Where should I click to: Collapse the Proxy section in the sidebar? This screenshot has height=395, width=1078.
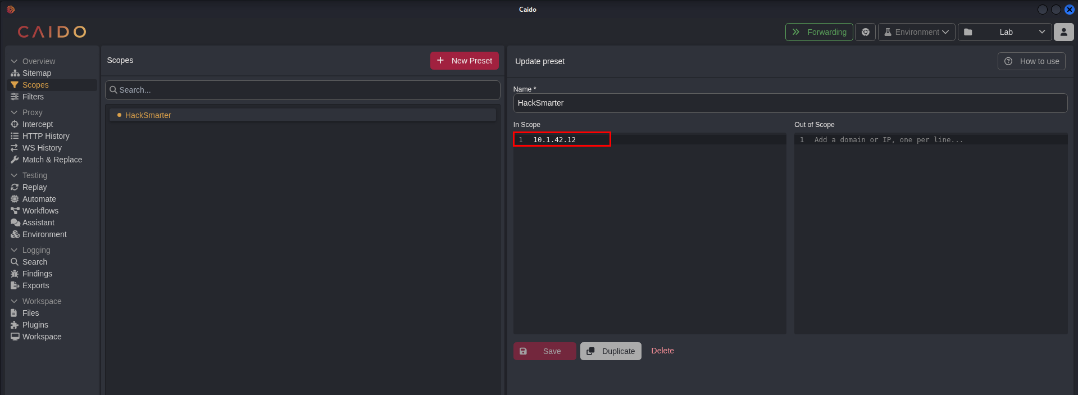click(x=15, y=112)
